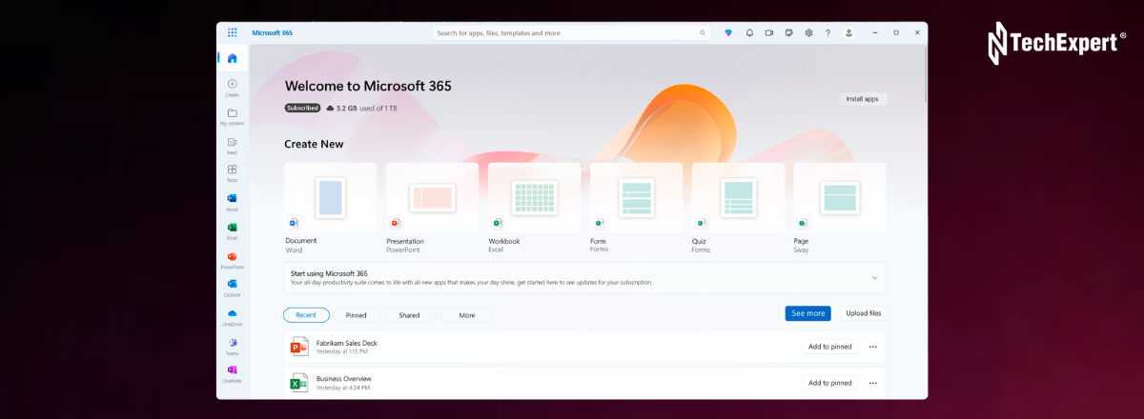The width and height of the screenshot is (1144, 419).
Task: Open the Feed sidebar item
Action: (x=232, y=145)
